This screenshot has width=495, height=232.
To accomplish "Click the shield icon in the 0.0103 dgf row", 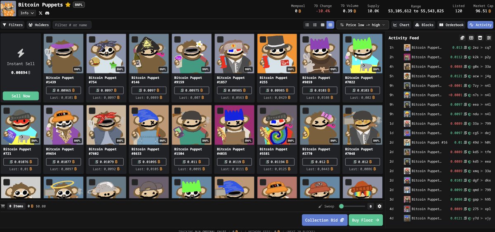I will click(x=470, y=180).
